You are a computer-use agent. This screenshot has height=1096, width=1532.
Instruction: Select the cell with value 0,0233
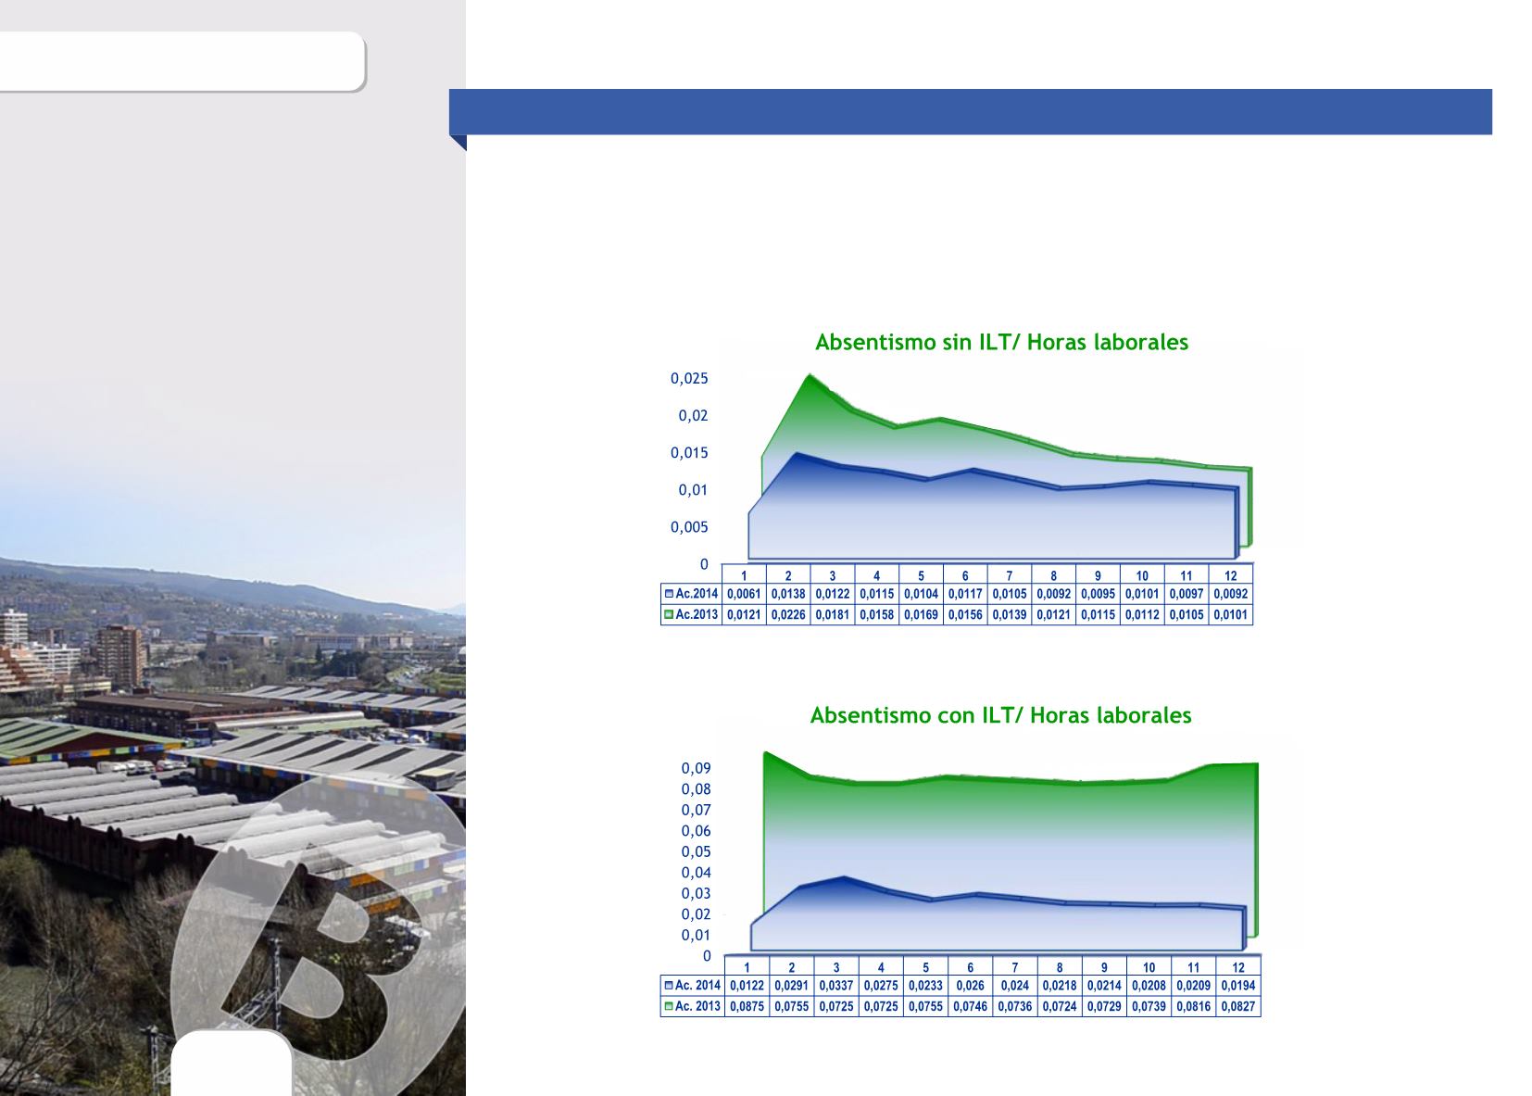(925, 986)
